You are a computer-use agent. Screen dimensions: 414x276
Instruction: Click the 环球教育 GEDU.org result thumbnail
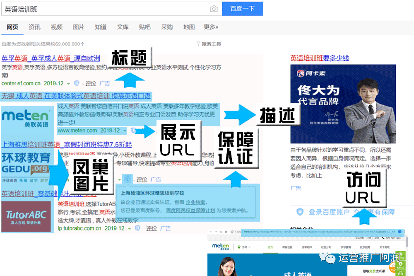(x=26, y=167)
